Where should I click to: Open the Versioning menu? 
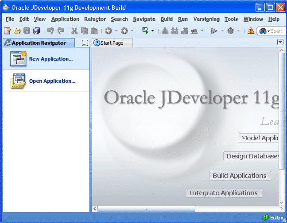click(x=206, y=19)
